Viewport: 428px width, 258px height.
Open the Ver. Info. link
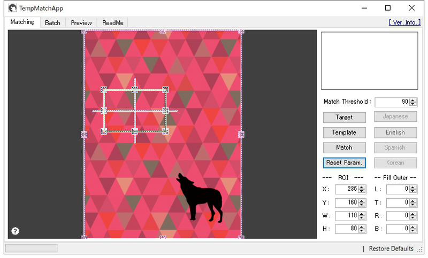(x=405, y=22)
